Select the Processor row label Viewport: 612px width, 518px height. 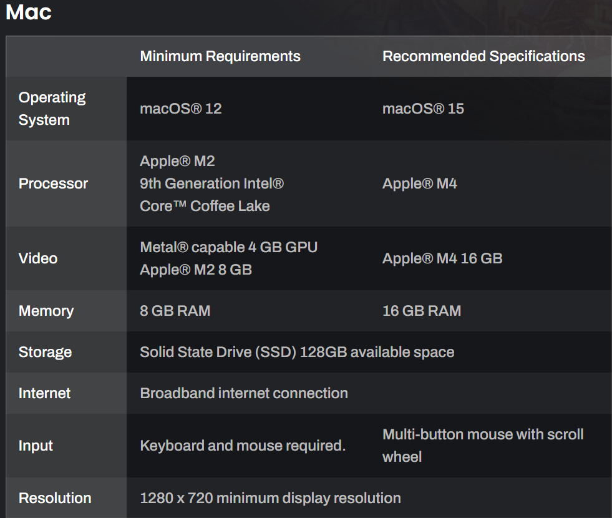[x=54, y=183]
